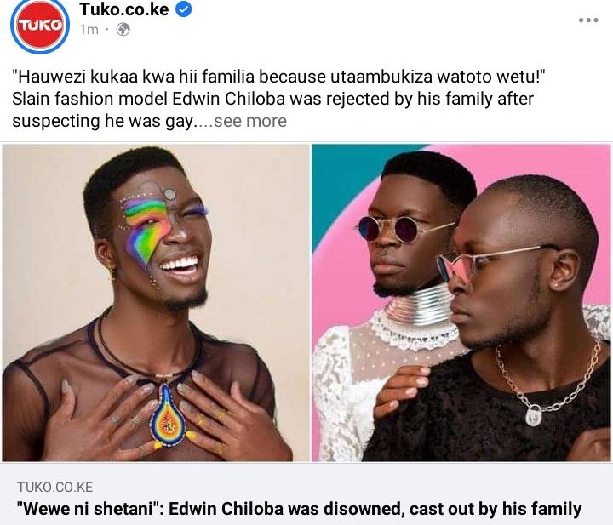Open the Tuko.co.ke page name

(x=124, y=9)
